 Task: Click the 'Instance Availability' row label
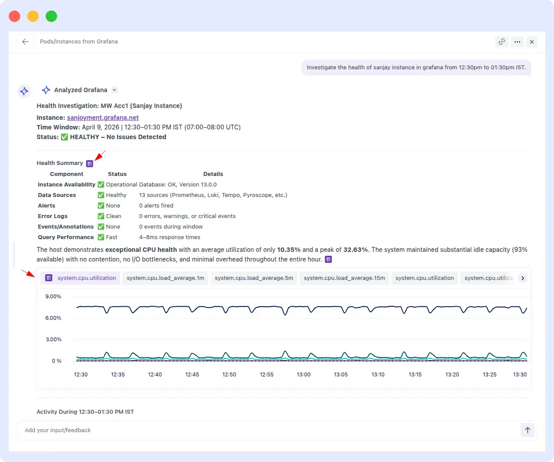66,185
